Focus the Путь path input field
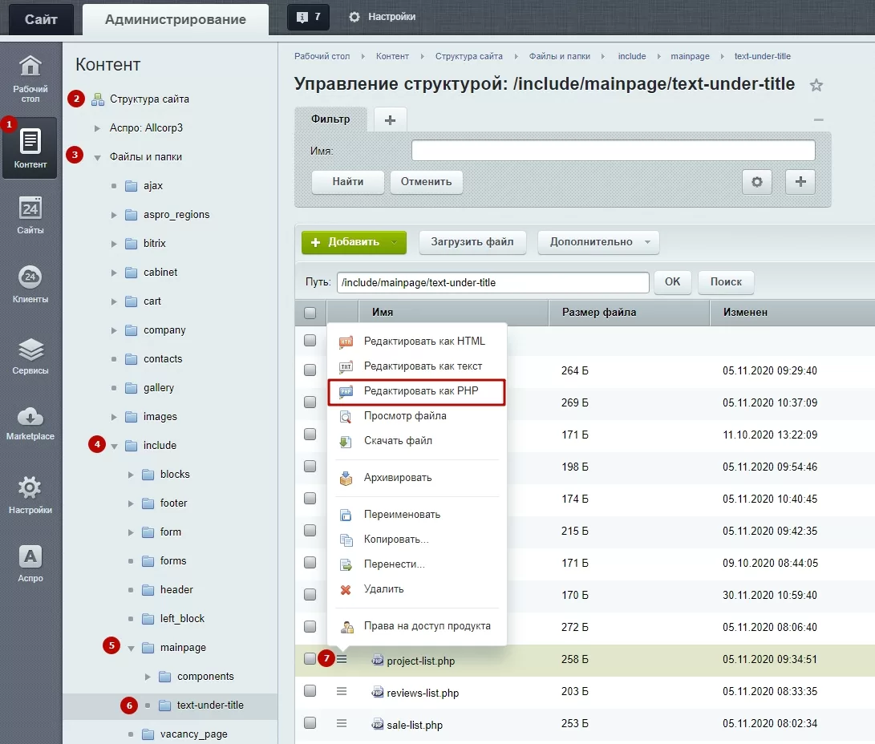This screenshot has height=744, width=875. pos(492,283)
